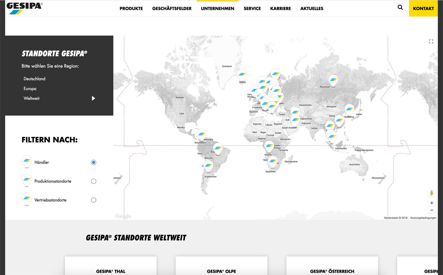Open the GESIPA OLPE location card
443x275 pixels.
(222, 266)
